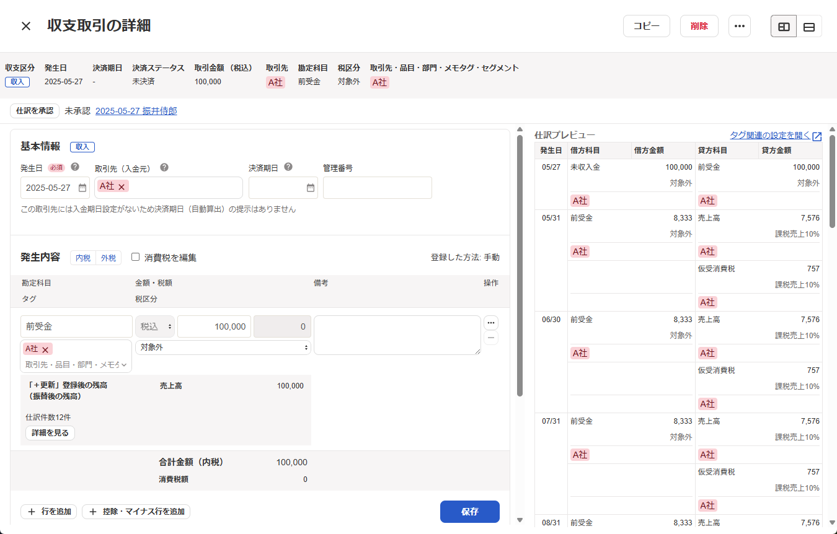This screenshot has height=534, width=837.
Task: Click the 決済期日 input field
Action: click(283, 188)
